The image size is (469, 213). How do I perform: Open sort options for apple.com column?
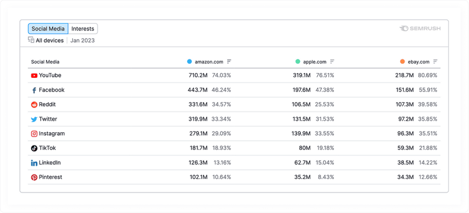pyautogui.click(x=332, y=62)
